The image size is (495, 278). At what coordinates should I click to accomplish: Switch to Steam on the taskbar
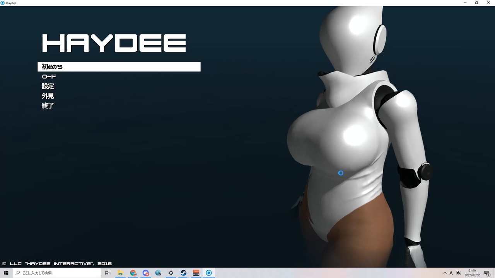click(183, 273)
